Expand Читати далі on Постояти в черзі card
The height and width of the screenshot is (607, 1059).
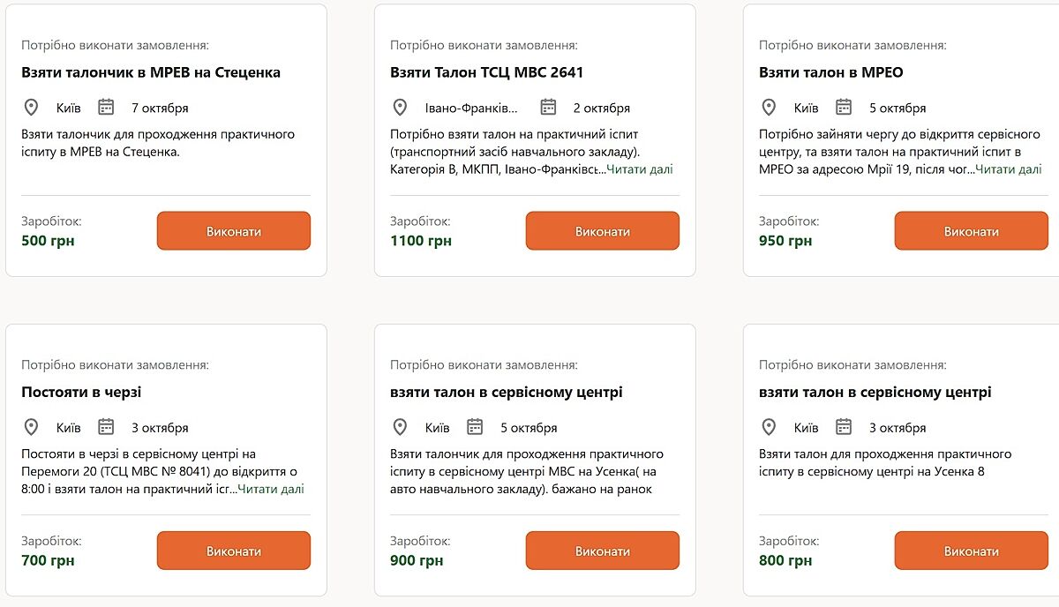[270, 489]
